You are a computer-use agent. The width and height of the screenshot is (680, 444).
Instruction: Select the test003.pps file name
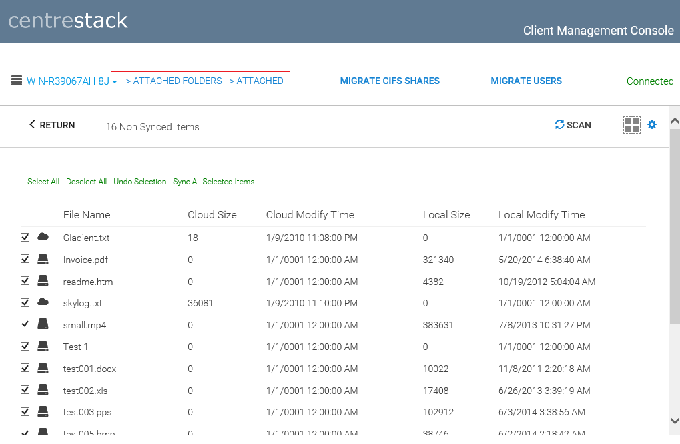coord(87,413)
